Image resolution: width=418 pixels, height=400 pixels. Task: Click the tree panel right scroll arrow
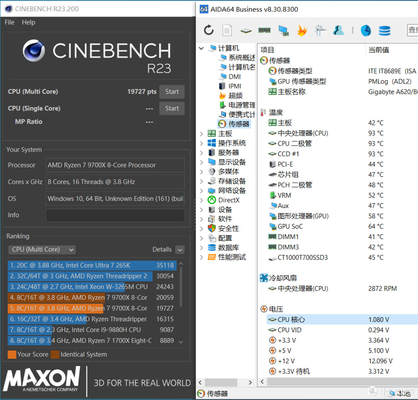tap(250, 383)
